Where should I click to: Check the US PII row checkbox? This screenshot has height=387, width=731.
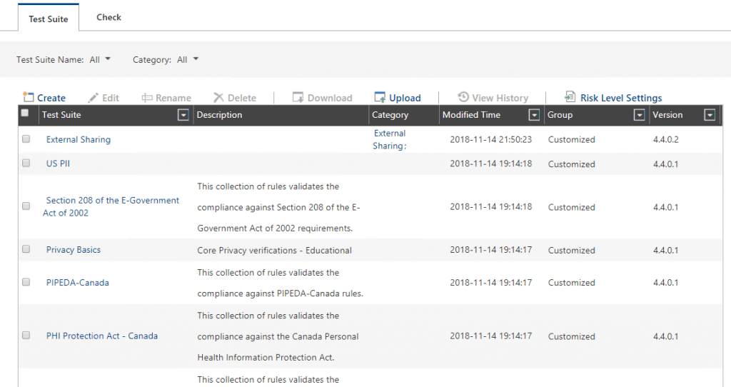26,163
